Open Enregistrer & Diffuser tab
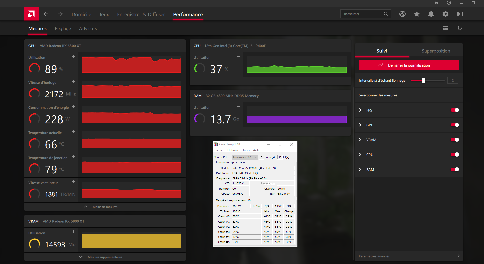The width and height of the screenshot is (484, 264). [141, 14]
